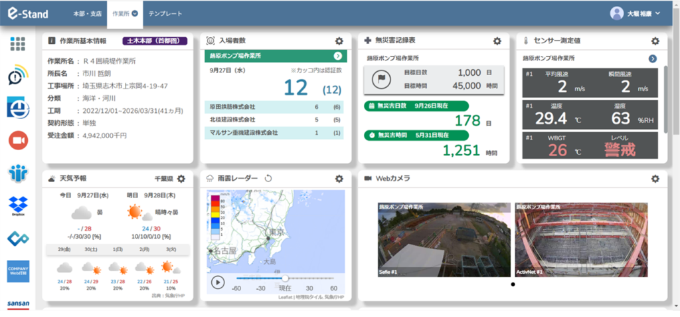
Task: Open COMPANY Web日報 sidebar icon
Action: click(18, 270)
